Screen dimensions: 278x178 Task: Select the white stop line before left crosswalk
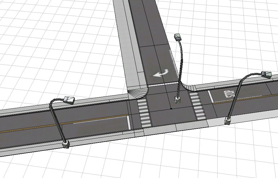(129, 122)
